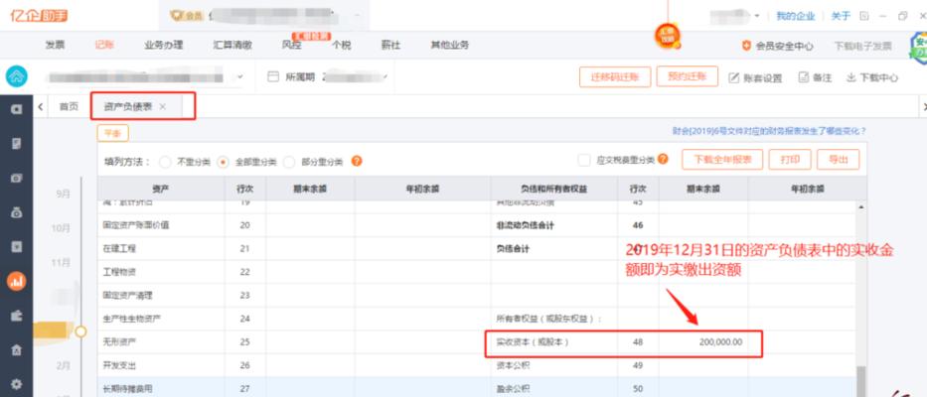Open the wallet icon in the sidebar
Image resolution: width=927 pixels, height=397 pixels.
pos(17,316)
